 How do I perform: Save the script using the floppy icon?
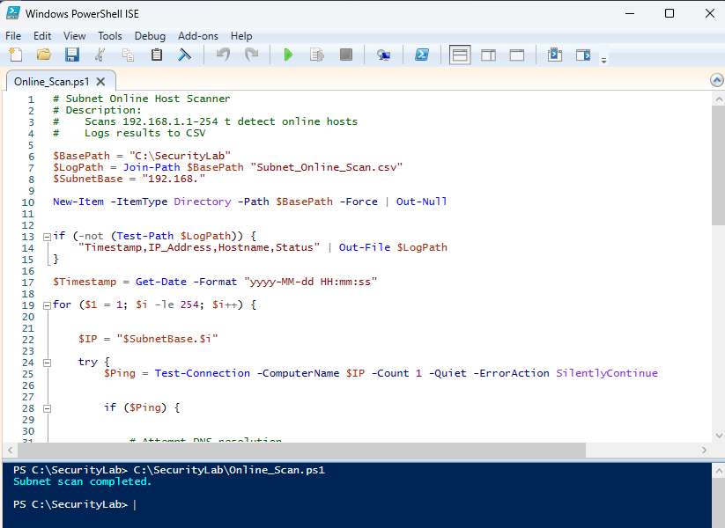point(71,55)
